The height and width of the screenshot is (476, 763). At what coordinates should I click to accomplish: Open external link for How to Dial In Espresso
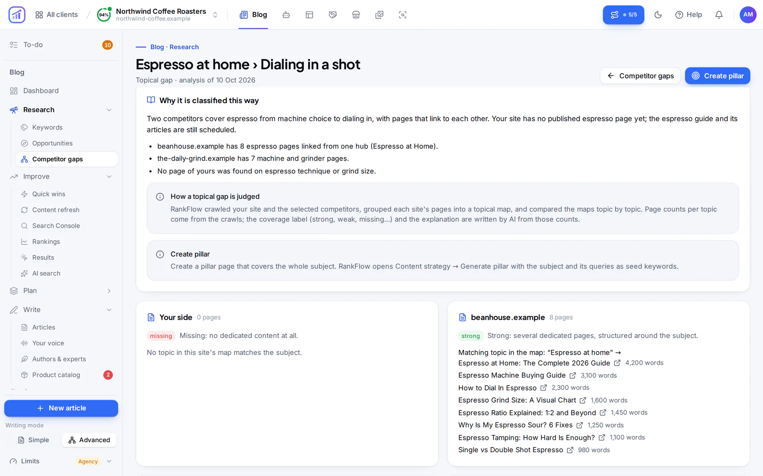pyautogui.click(x=544, y=388)
